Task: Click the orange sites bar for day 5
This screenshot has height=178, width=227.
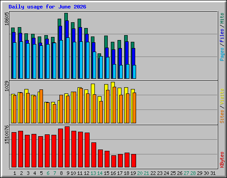Action: 41,106
